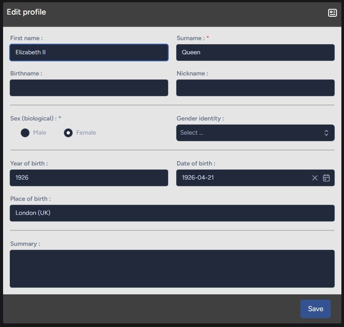Click the Save button
This screenshot has width=344, height=327.
click(315, 309)
